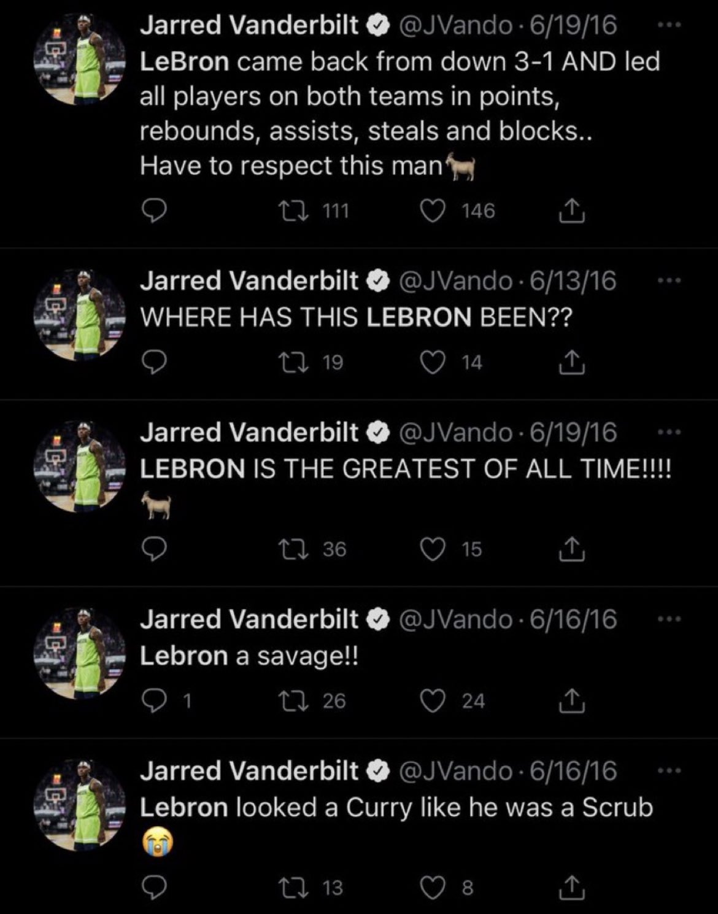
Task: Open the @JVando handle on the top tweet
Action: tap(456, 26)
